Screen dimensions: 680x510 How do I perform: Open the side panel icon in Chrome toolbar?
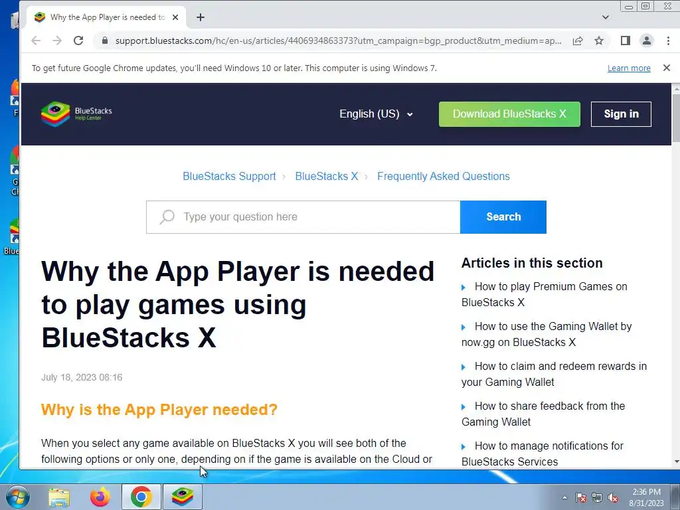[626, 41]
